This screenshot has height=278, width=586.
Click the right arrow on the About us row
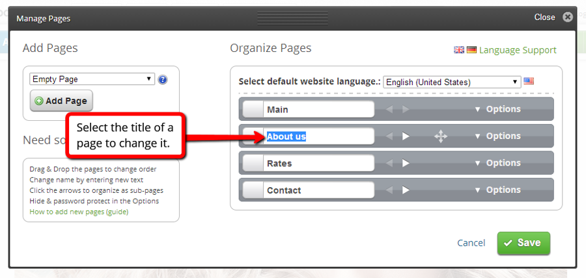click(x=406, y=136)
